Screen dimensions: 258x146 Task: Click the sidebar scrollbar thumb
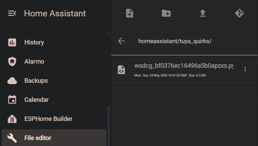[x=108, y=126]
